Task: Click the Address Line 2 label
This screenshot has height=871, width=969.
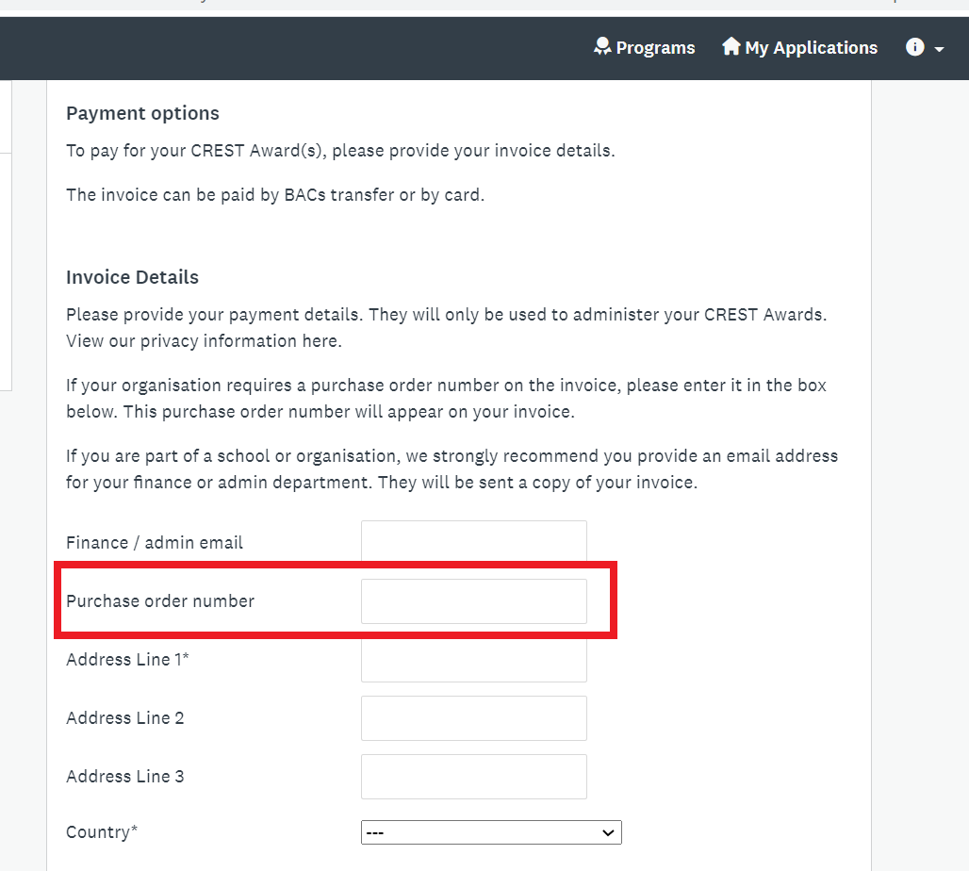Action: click(124, 717)
